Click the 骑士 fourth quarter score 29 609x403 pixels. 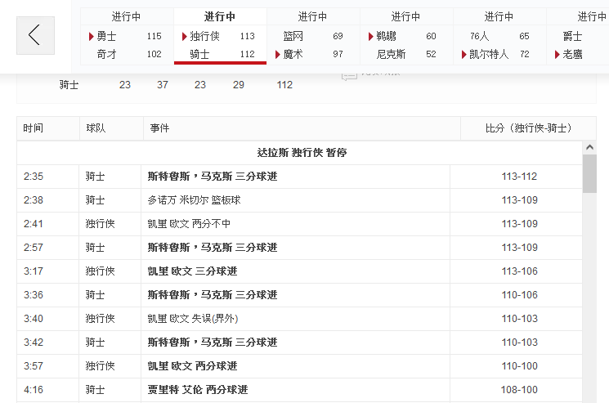pos(239,85)
